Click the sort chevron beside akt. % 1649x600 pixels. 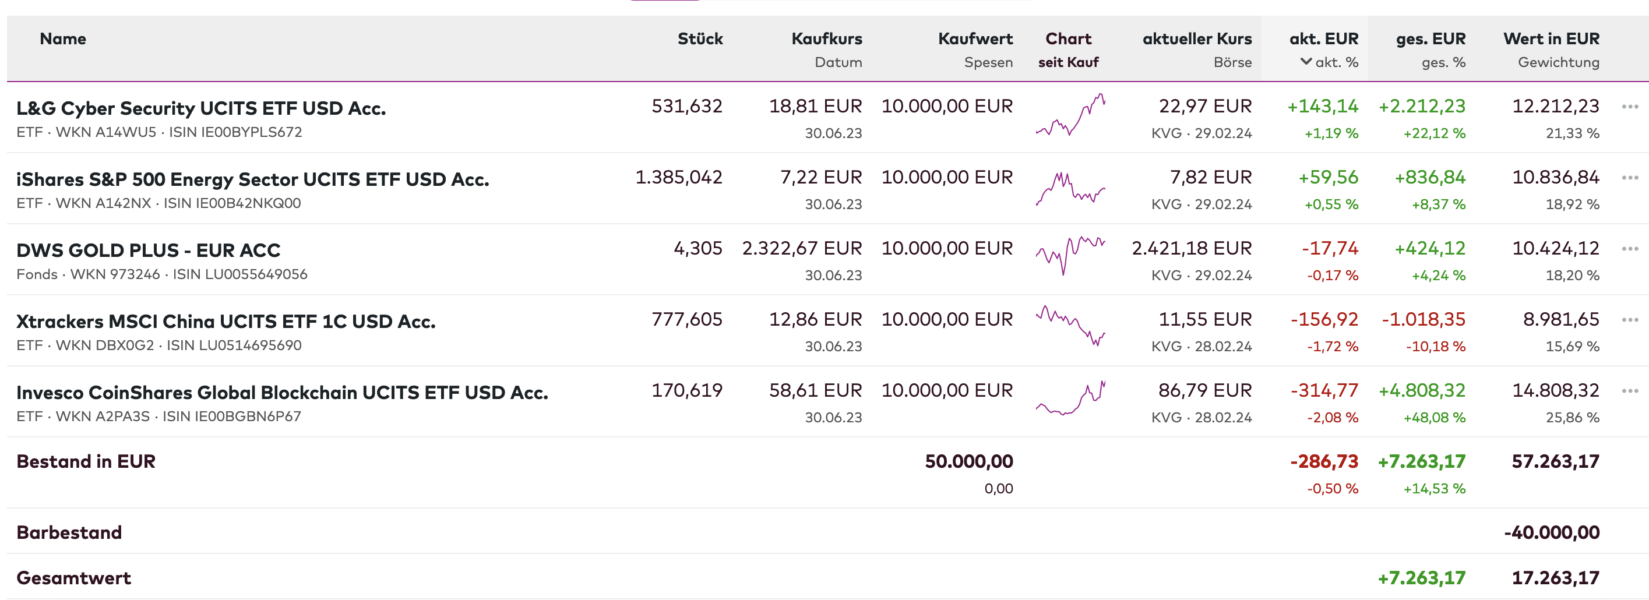click(1306, 62)
